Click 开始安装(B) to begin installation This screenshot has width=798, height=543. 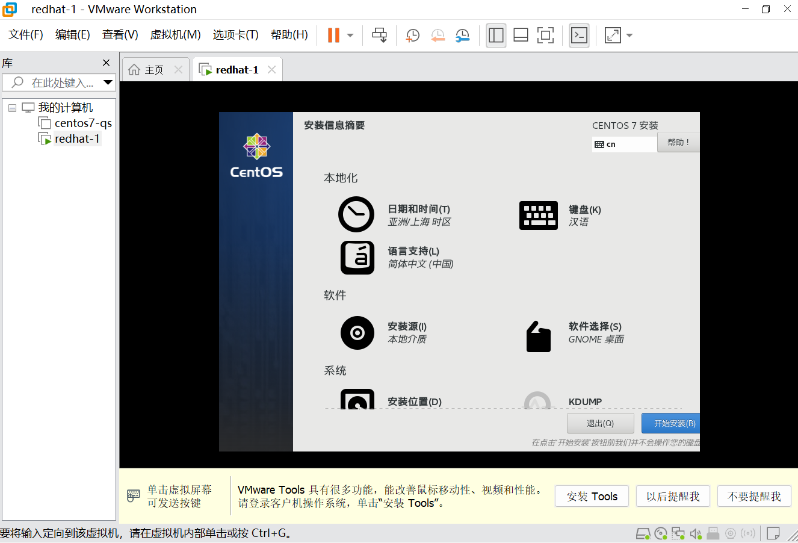pyautogui.click(x=670, y=423)
